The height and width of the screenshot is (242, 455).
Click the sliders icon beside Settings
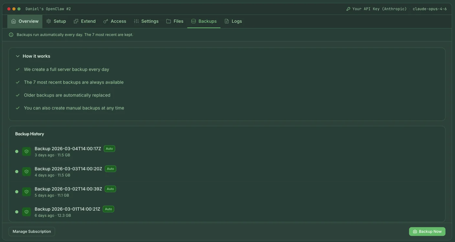pyautogui.click(x=136, y=21)
